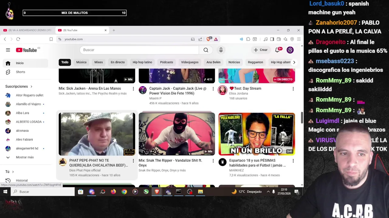The image size is (389, 218).
Task: Open Alba Lara subscription
Action: click(26, 113)
